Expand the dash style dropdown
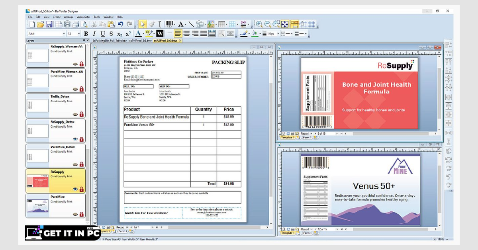The image size is (478, 250). (292, 34)
